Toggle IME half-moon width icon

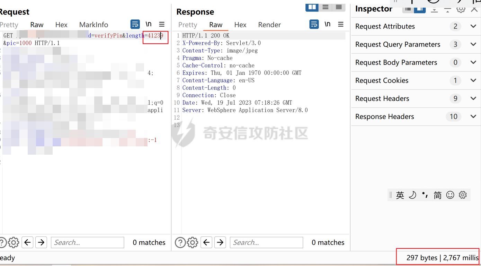pyautogui.click(x=412, y=195)
